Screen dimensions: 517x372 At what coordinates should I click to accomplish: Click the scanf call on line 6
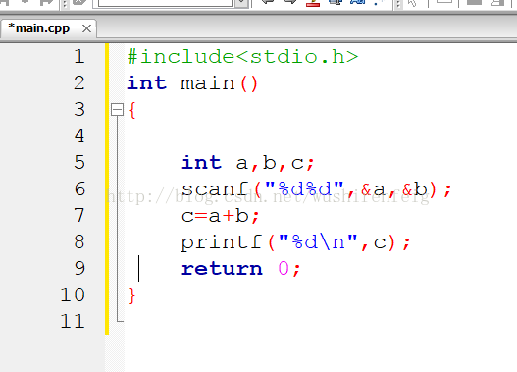316,189
